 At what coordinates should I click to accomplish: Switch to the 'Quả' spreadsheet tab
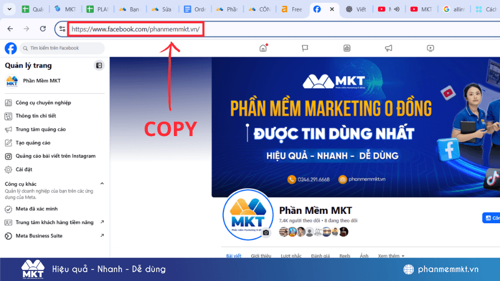(33, 9)
